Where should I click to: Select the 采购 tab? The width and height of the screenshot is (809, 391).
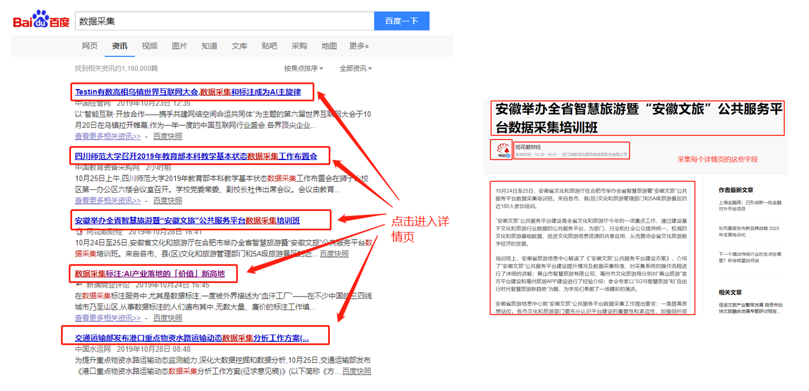pyautogui.click(x=299, y=46)
